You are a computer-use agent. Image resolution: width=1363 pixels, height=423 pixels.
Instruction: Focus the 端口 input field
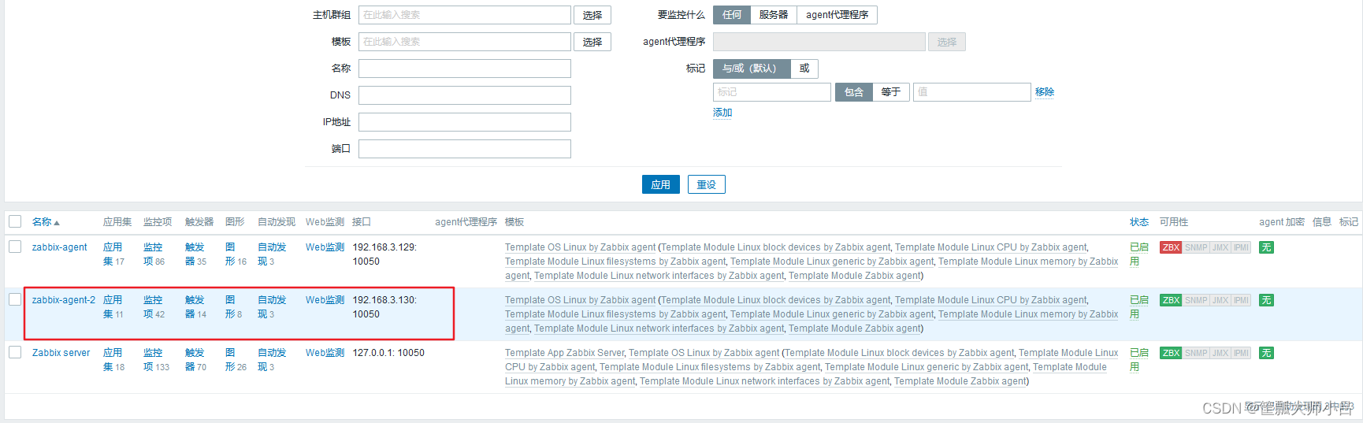click(465, 149)
